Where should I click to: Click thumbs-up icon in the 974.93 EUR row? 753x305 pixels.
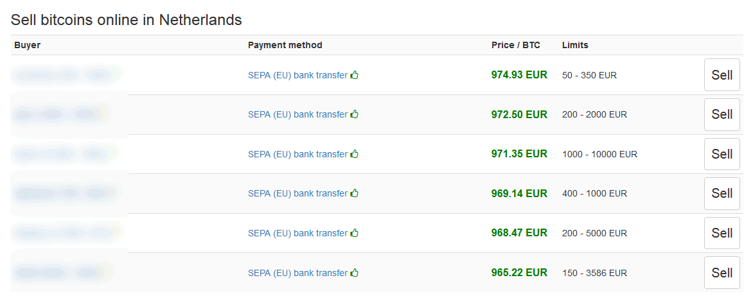(355, 75)
